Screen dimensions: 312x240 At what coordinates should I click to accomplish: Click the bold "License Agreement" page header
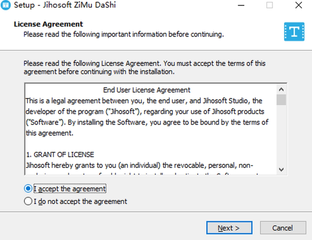pos(48,24)
